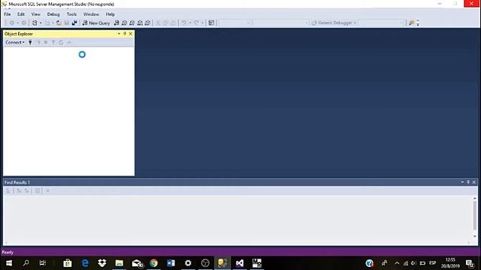Click the Activity Monitor toolbar icon
This screenshot has height=270, width=481.
point(211,23)
